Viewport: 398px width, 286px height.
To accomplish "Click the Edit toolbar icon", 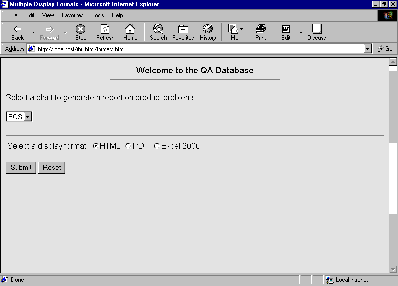I will pos(286,32).
